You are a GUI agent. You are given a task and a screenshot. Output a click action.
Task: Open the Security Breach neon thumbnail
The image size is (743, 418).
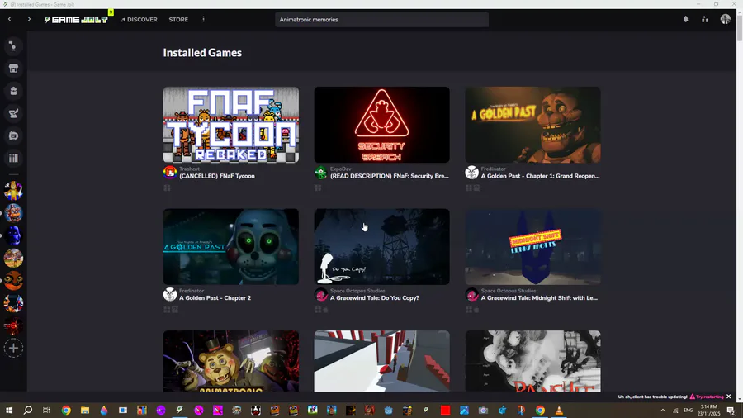point(381,125)
